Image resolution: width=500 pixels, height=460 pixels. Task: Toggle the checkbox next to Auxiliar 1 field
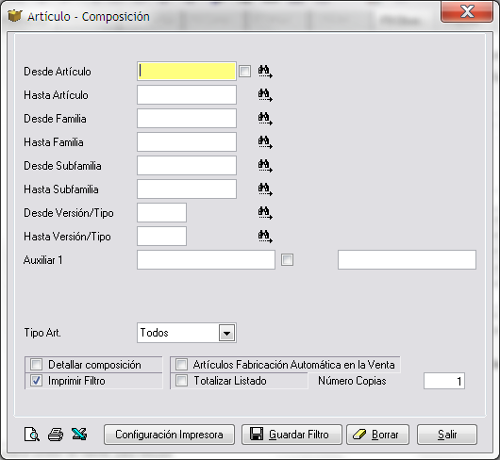[x=287, y=259]
